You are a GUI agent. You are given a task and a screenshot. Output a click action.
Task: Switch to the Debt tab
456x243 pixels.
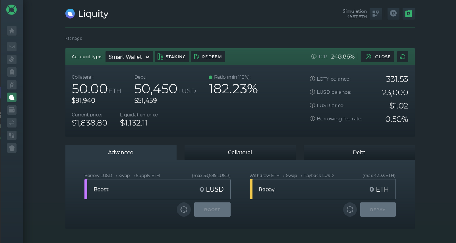click(x=359, y=153)
